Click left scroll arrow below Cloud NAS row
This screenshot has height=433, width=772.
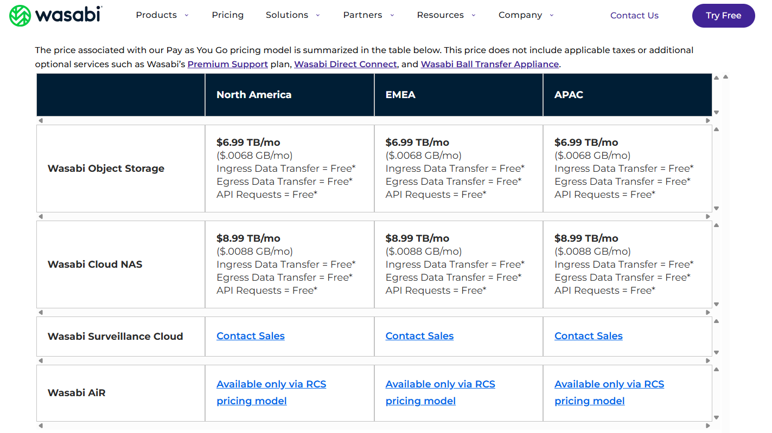(x=41, y=313)
